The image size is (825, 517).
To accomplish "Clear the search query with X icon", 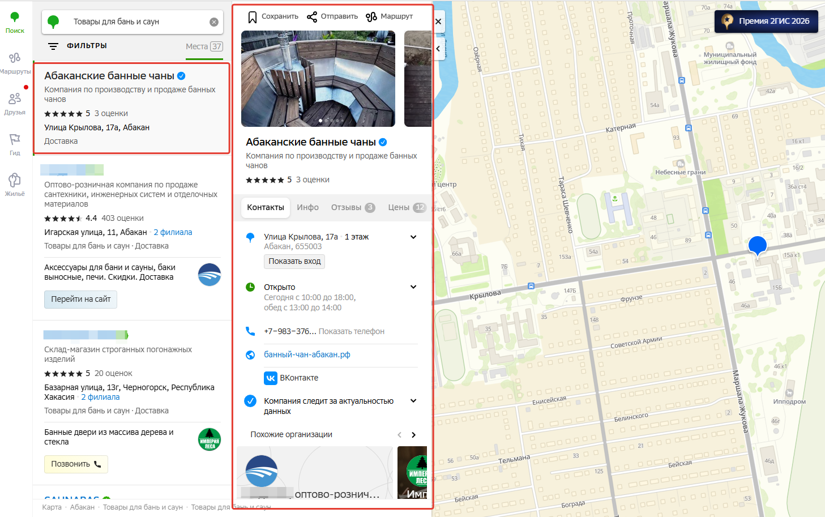I will (214, 22).
